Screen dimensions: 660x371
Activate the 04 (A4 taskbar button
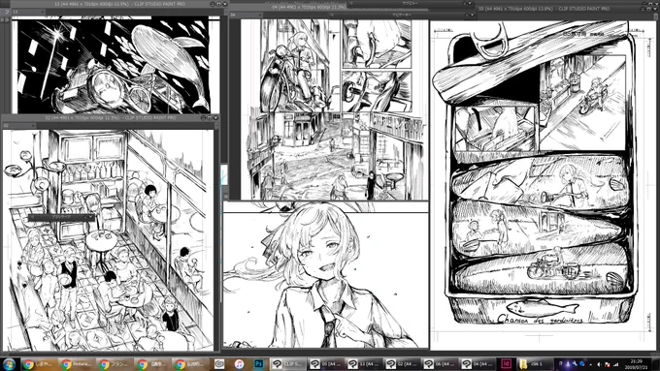point(478,364)
